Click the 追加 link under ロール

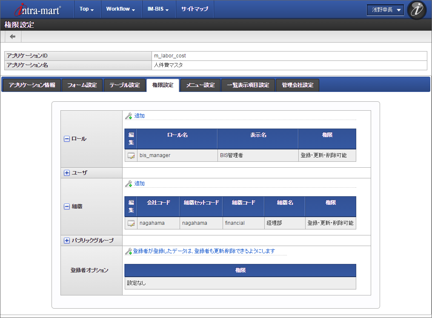(x=140, y=116)
